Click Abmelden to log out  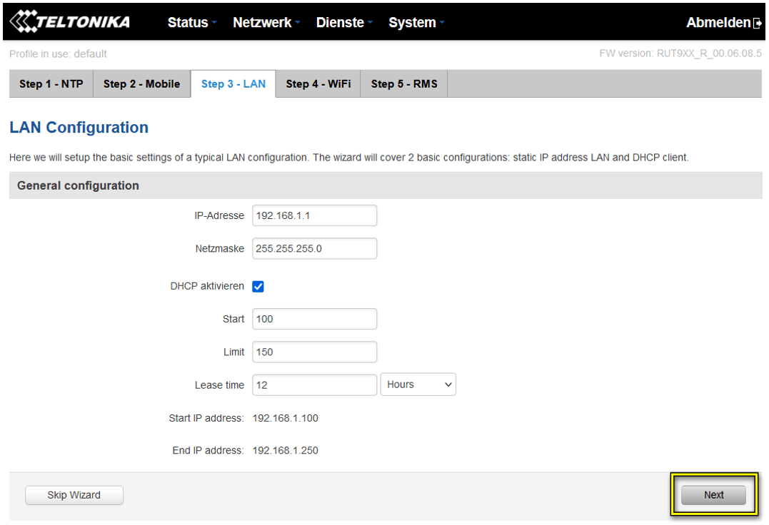pos(718,23)
